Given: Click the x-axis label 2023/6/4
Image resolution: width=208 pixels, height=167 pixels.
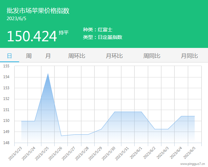Looking at the screenshot, I should (176, 153).
